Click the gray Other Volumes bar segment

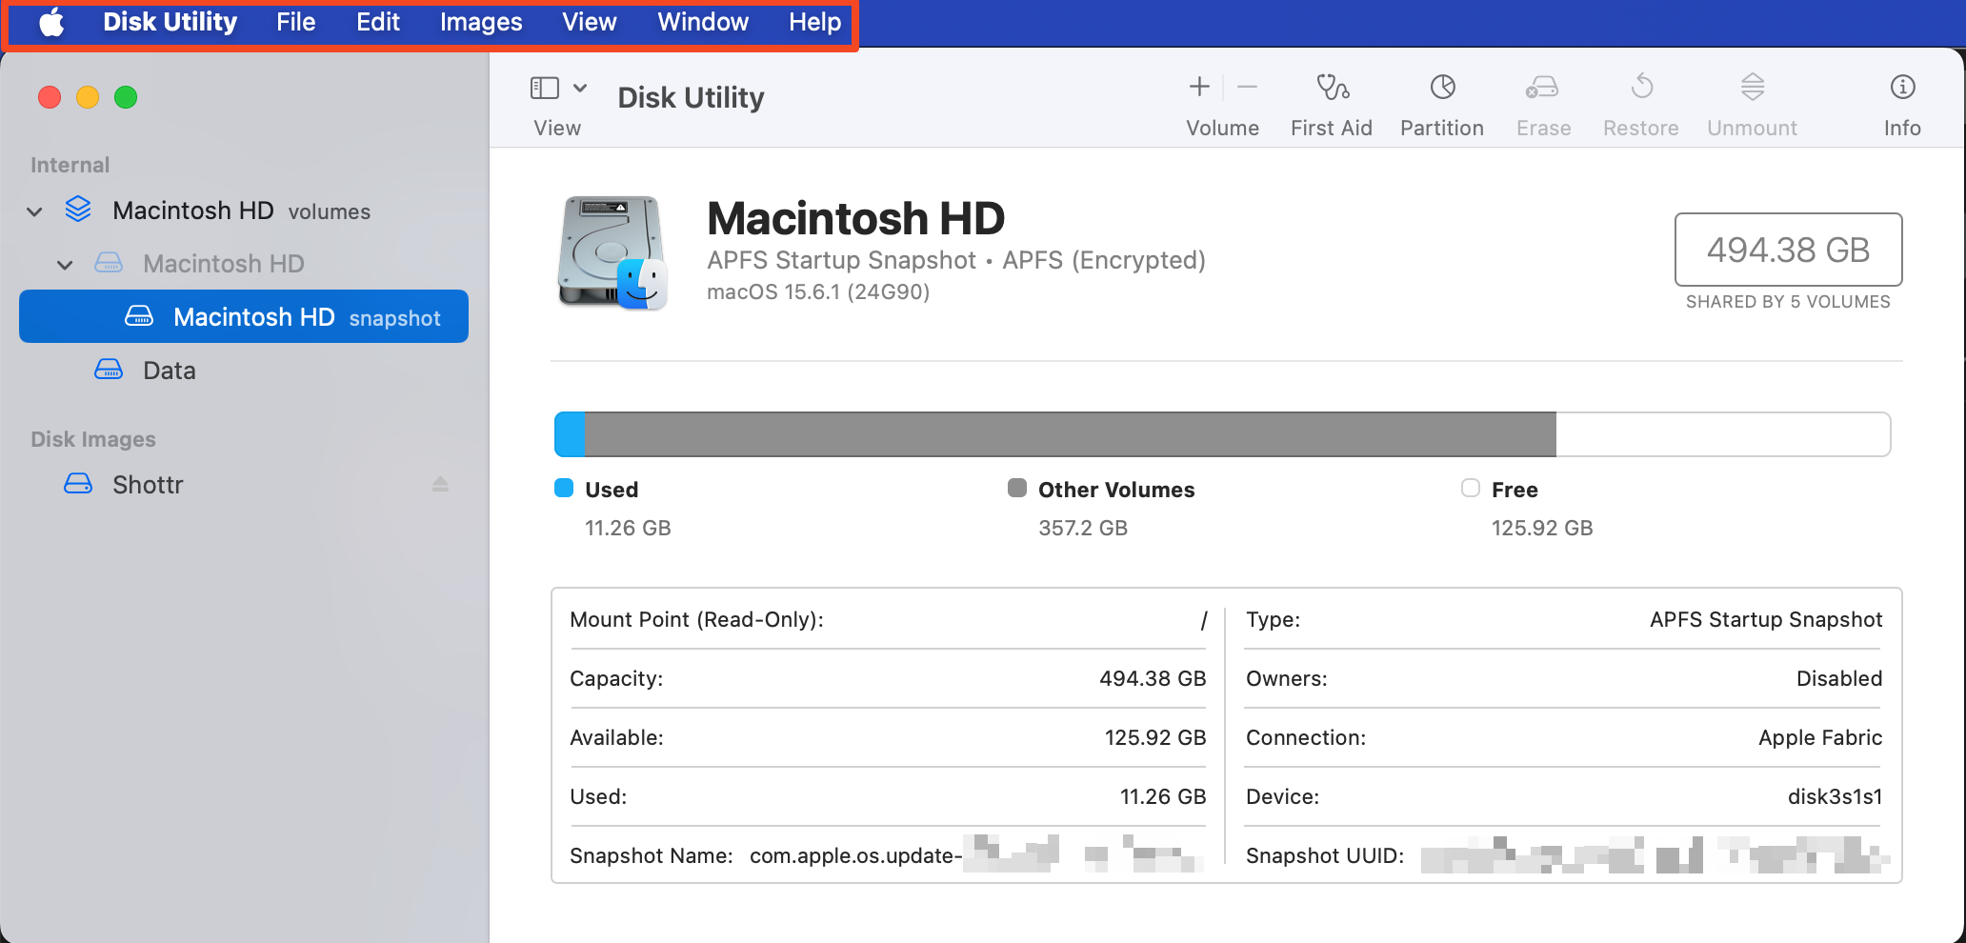(x=1071, y=434)
